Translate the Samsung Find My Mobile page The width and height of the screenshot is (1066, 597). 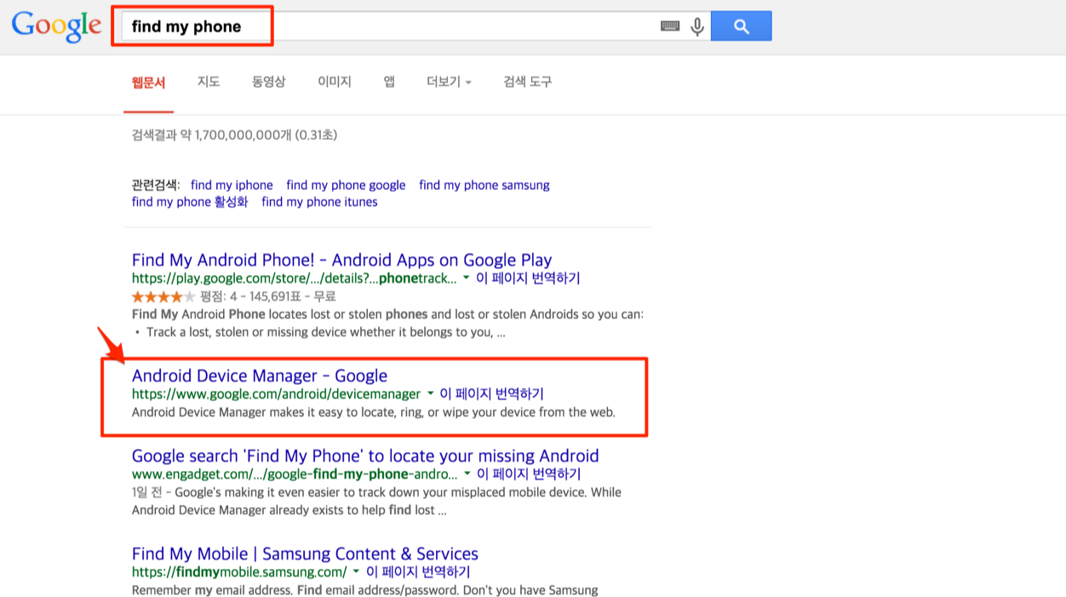click(x=418, y=572)
